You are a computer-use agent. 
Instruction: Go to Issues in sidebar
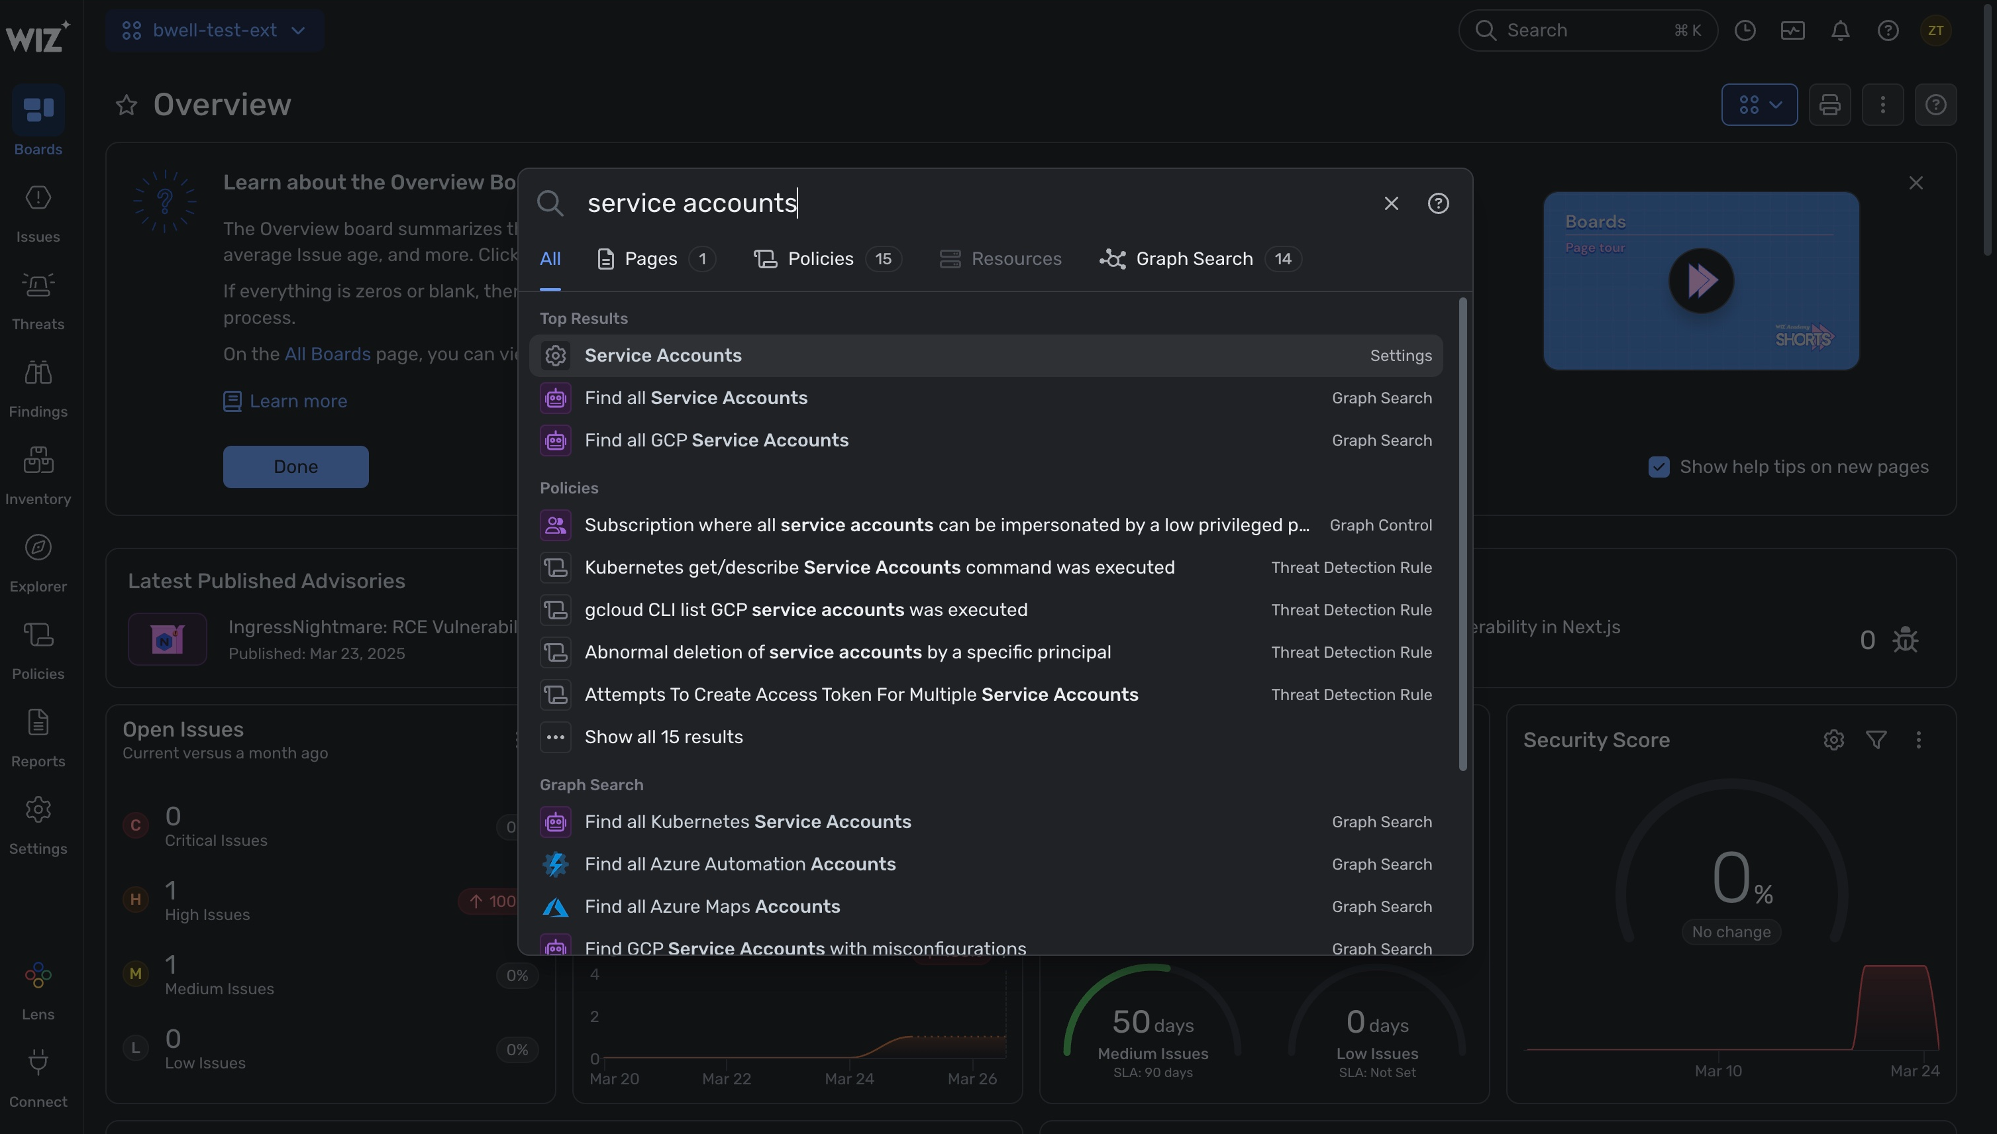(x=38, y=213)
